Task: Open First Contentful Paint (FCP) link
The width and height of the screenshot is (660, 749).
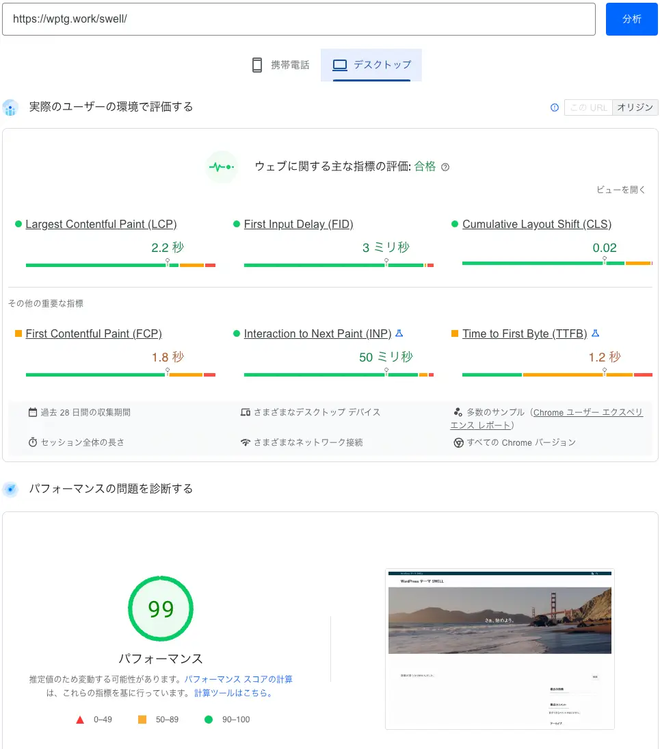Action: [x=94, y=333]
